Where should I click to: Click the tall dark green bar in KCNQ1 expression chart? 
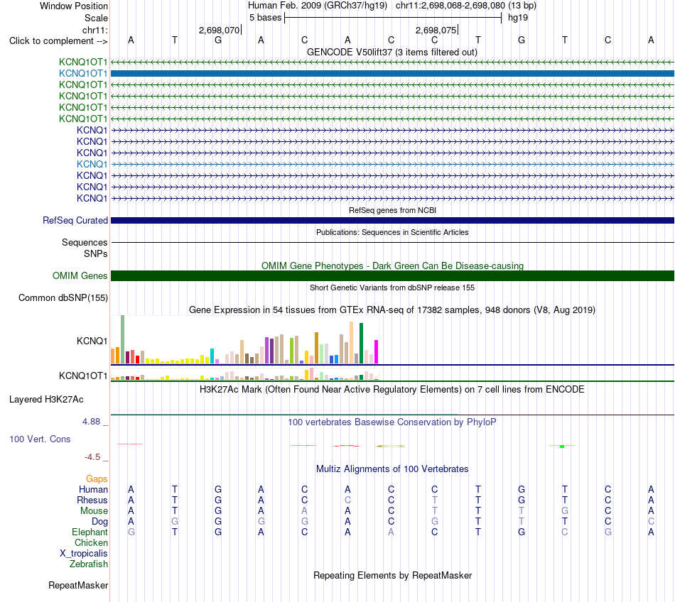coord(361,344)
